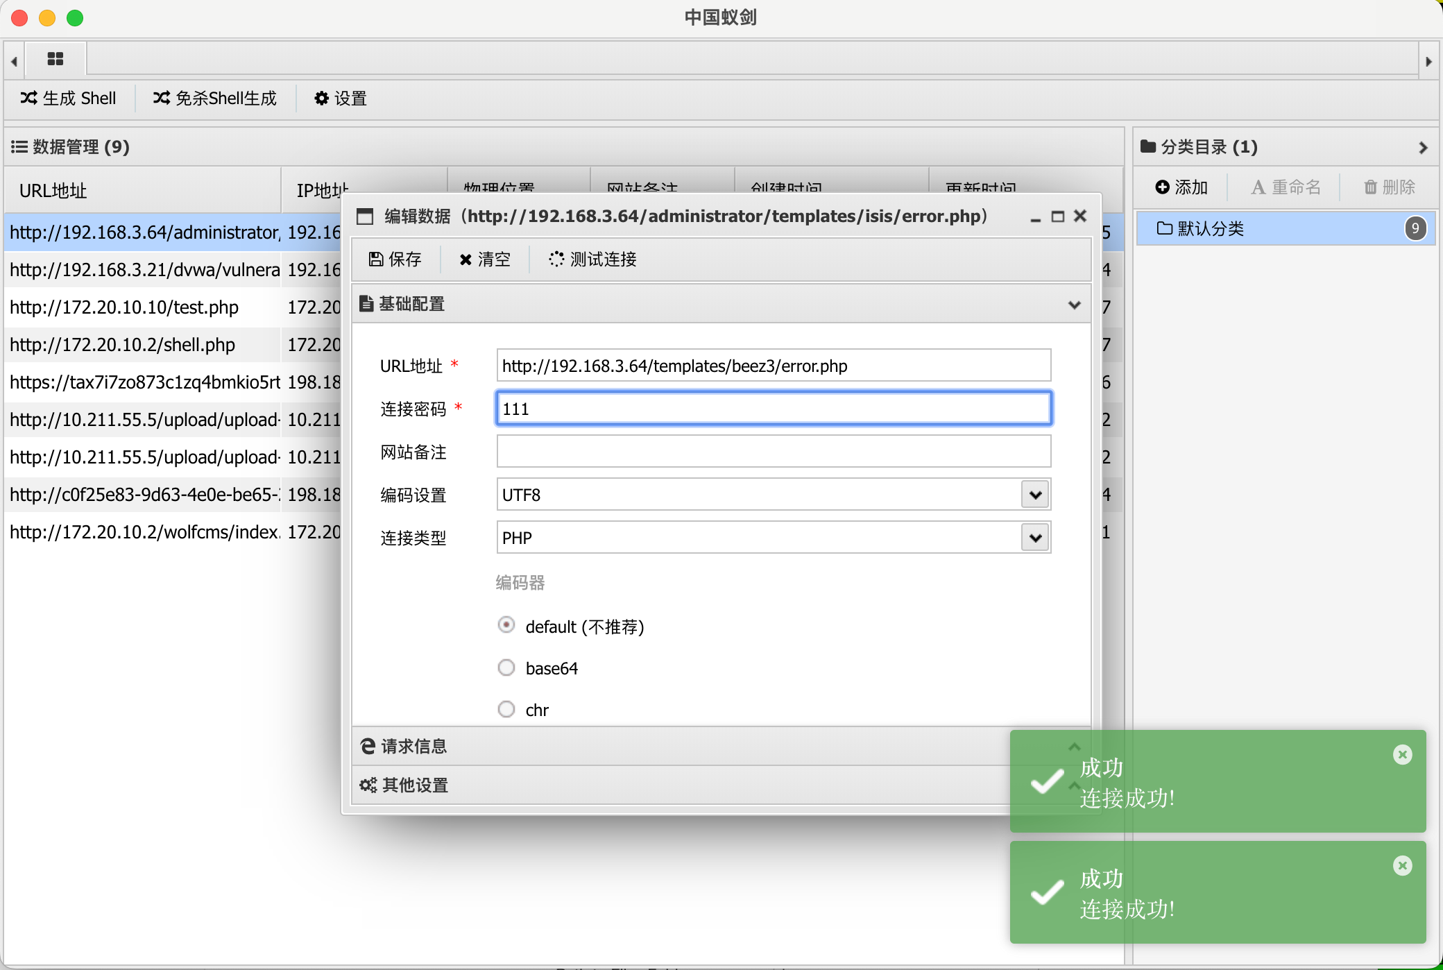Screen dimensions: 1443x970
Task: Click the 请求信息 browser icon
Action: coord(368,746)
